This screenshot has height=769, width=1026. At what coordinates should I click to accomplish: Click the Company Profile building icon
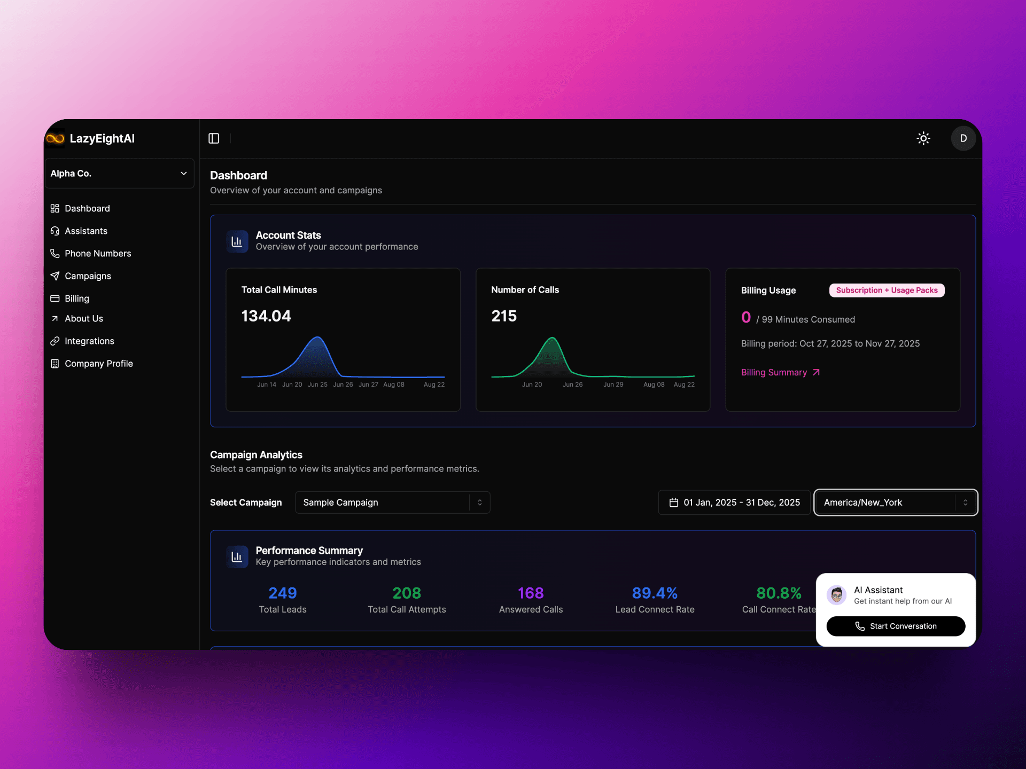coord(55,363)
